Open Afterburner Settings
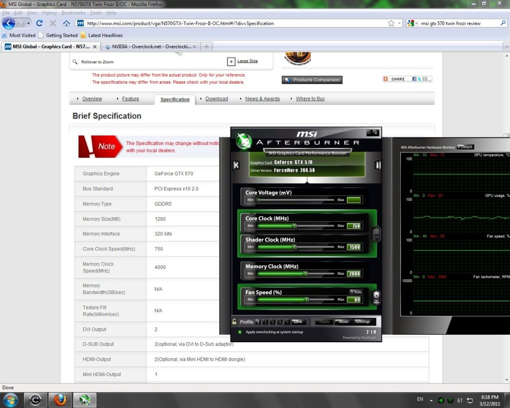This screenshot has height=408, width=510. pos(363,322)
